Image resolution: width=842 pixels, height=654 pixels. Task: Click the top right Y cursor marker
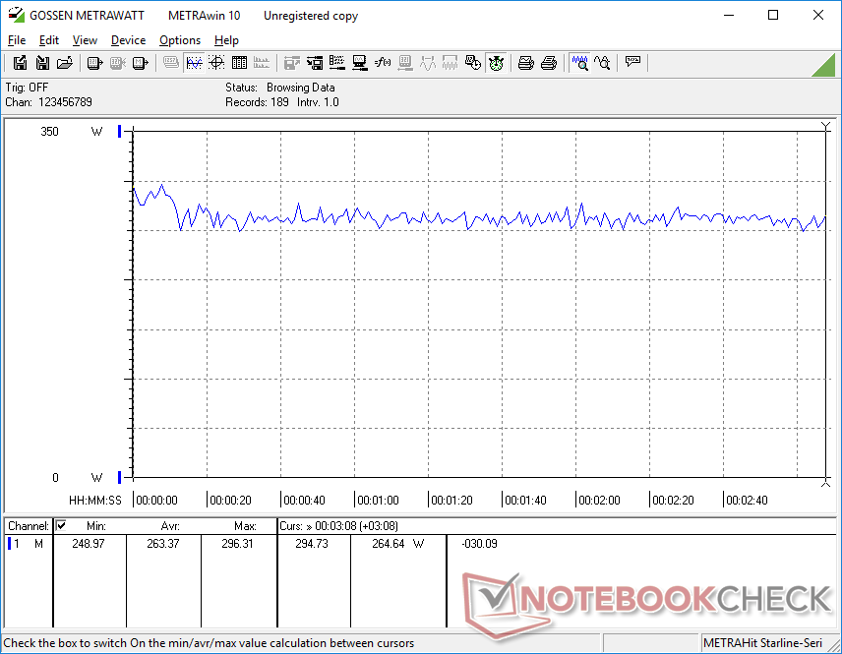point(826,126)
